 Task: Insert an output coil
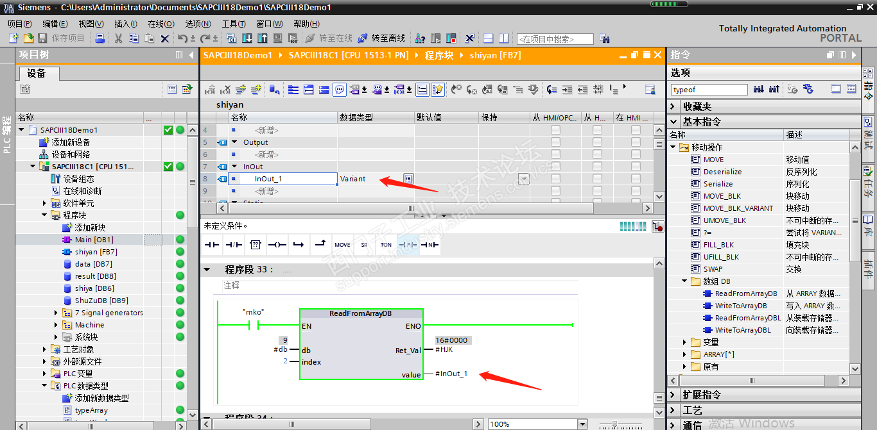277,245
